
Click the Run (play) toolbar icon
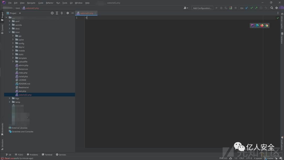point(216,8)
